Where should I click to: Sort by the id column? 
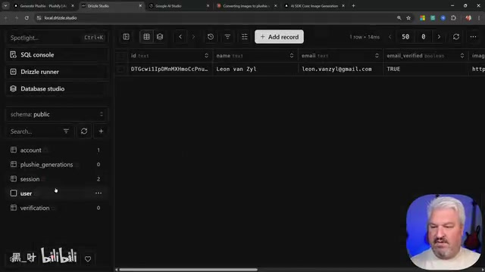(x=206, y=55)
